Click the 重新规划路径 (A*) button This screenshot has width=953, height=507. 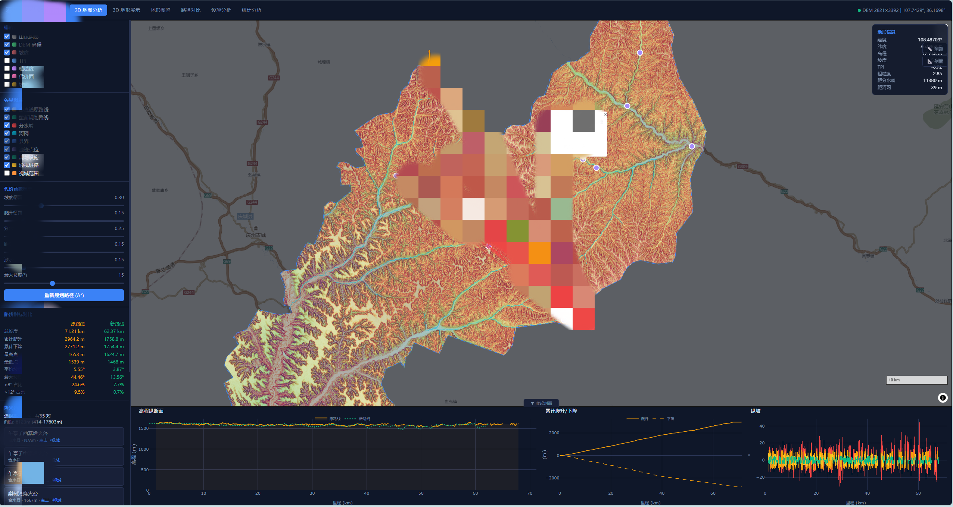point(64,295)
